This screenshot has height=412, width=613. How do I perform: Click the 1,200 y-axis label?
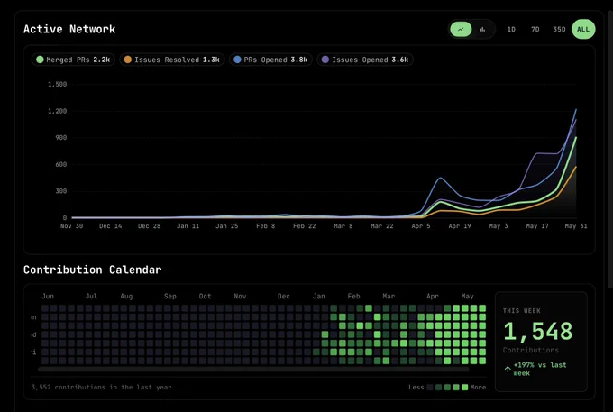pos(57,111)
